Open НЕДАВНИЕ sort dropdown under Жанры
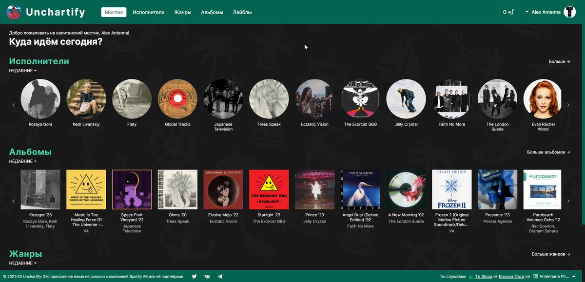 click(23, 263)
